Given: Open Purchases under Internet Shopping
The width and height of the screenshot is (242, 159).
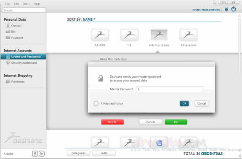Looking at the screenshot, I should (x=18, y=81).
